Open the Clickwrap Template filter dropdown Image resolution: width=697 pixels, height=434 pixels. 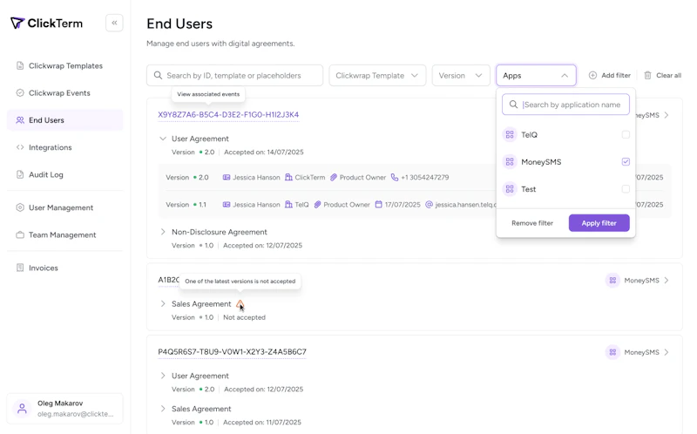[377, 75]
